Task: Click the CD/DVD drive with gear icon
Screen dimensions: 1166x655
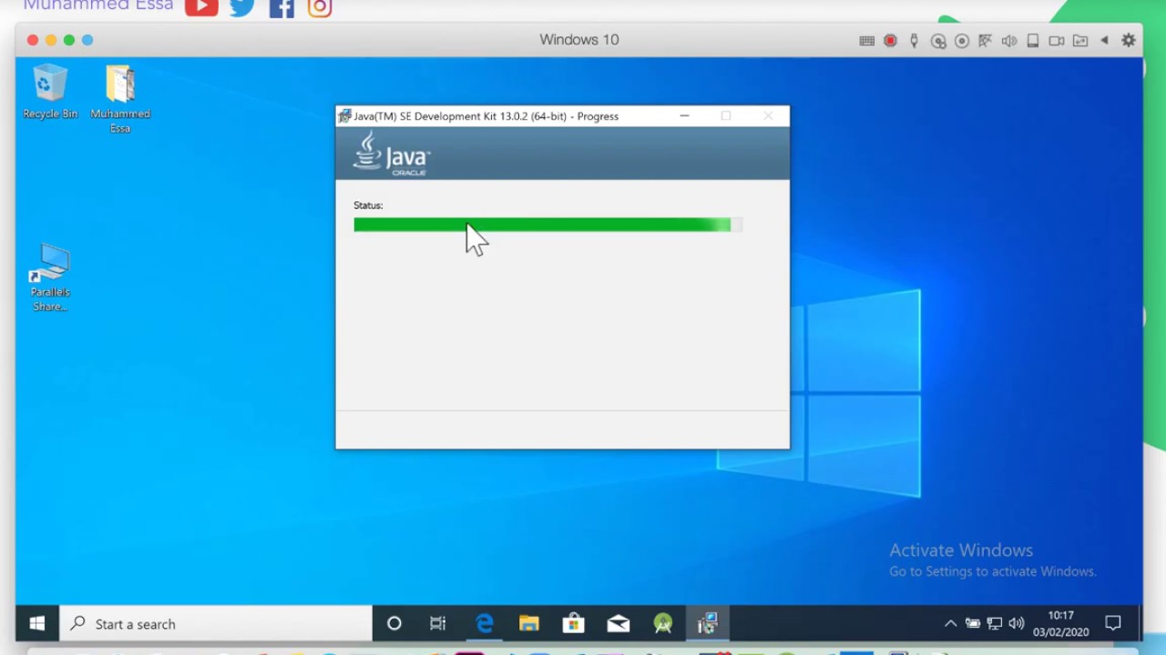Action: (938, 41)
